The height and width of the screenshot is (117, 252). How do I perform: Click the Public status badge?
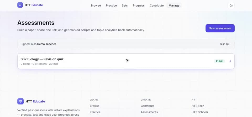point(219,61)
